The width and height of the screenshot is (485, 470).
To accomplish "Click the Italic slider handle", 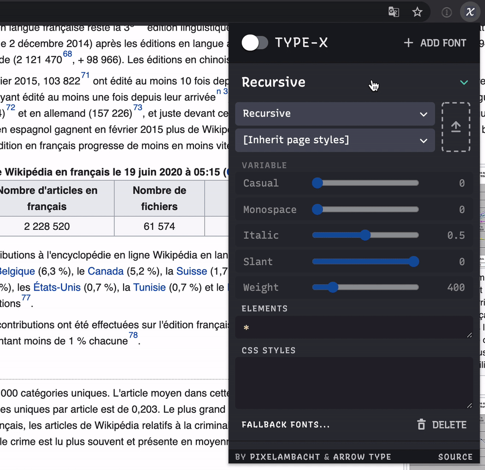I will [365, 235].
